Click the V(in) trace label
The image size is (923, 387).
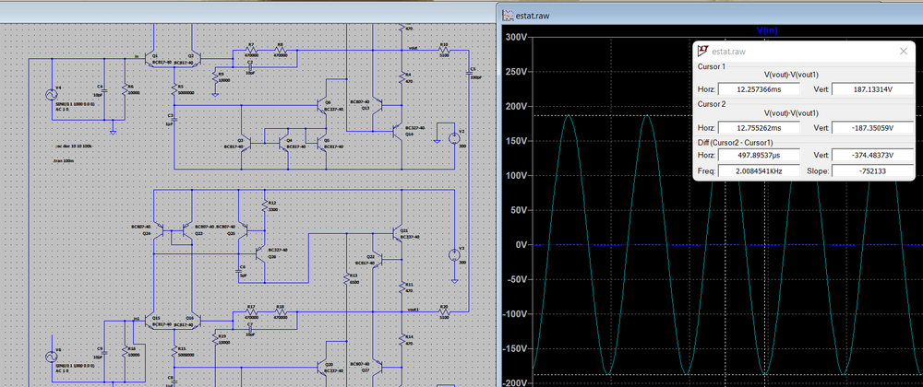coord(767,30)
